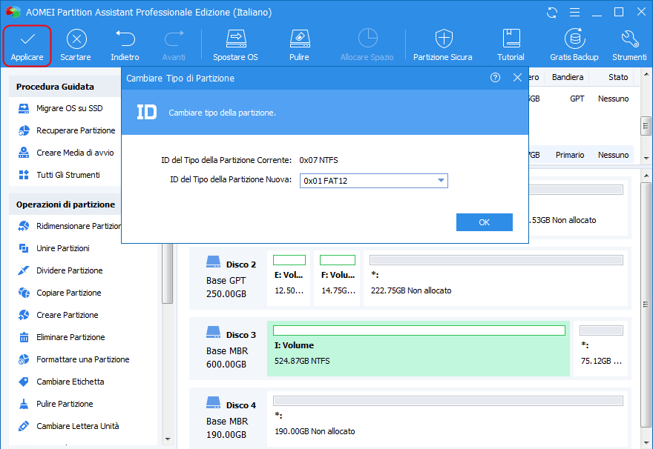Open the Tutorial book icon
Viewport: 653px width, 449px height.
(x=511, y=39)
